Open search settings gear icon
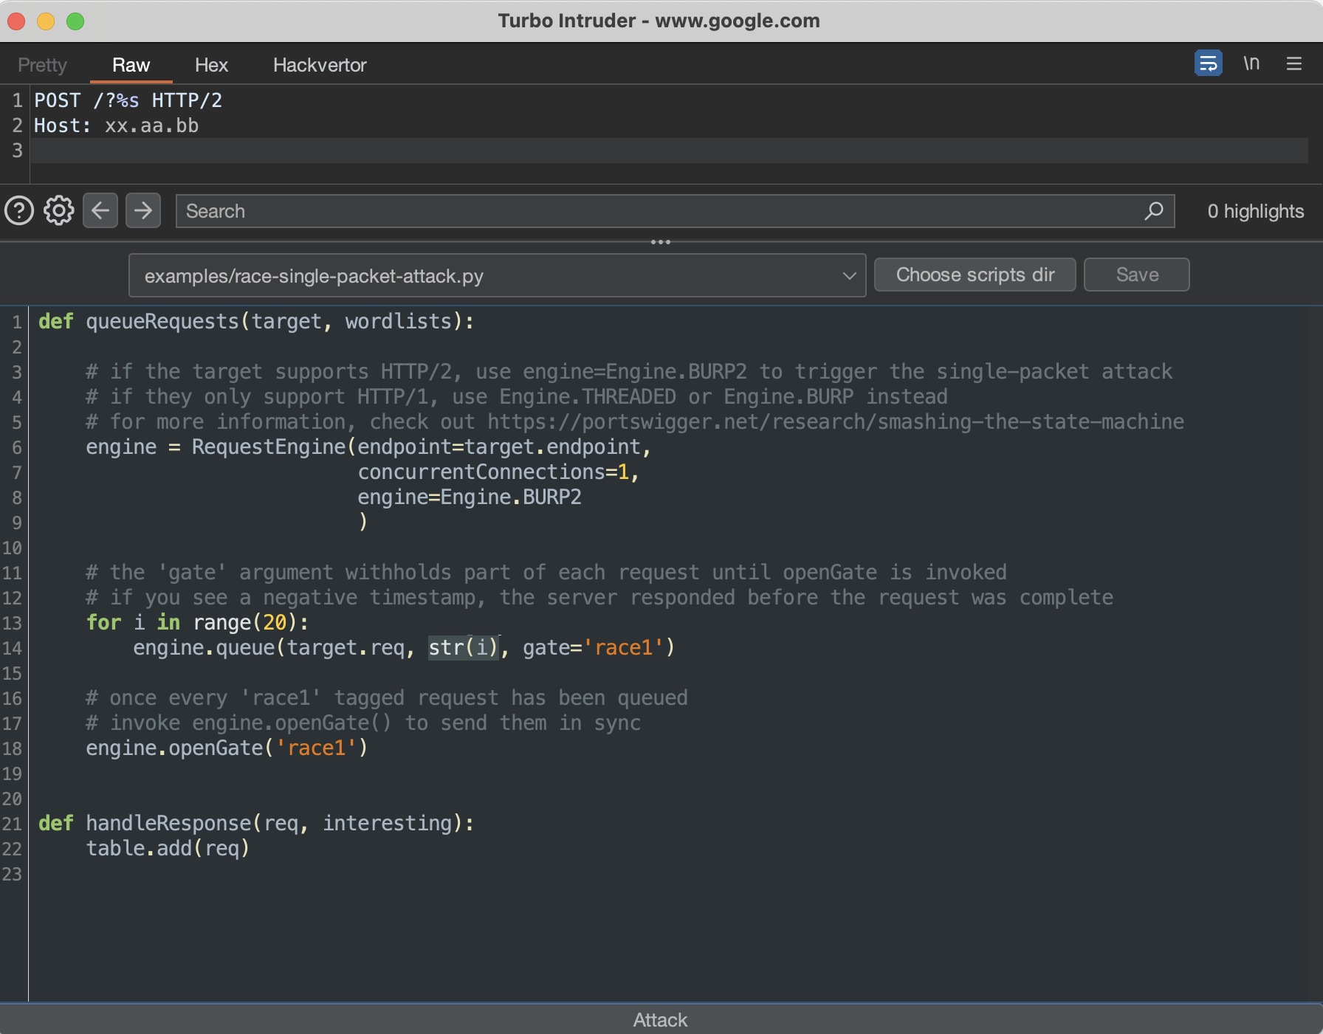1323x1034 pixels. [x=59, y=211]
